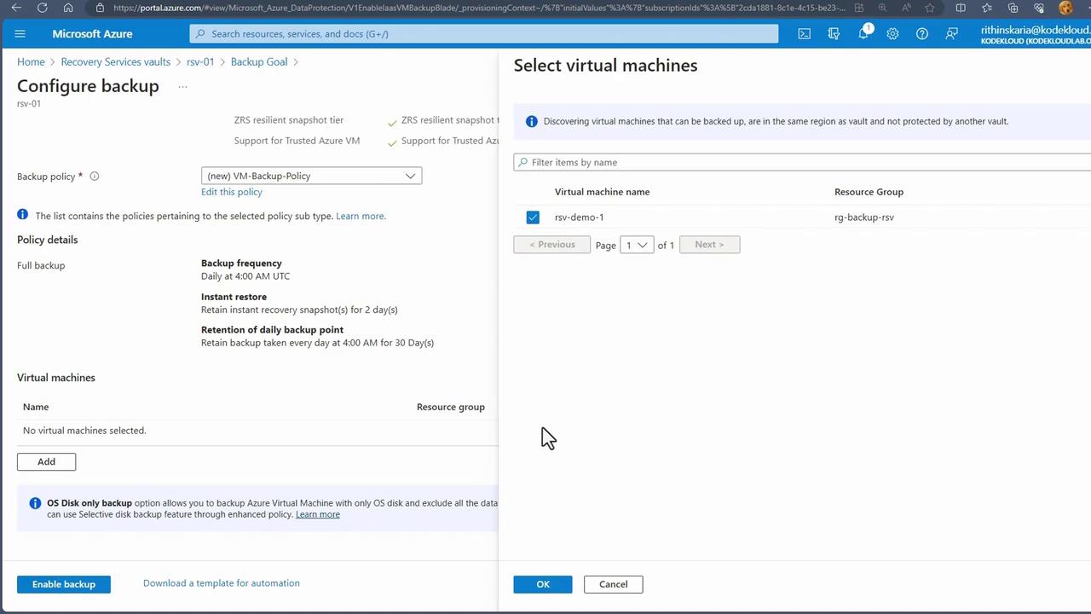The width and height of the screenshot is (1091, 614).
Task: Confirm selection with the OK button
Action: [543, 584]
